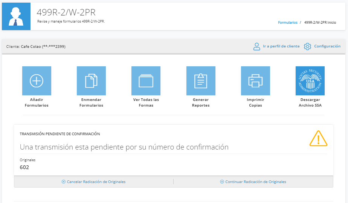The width and height of the screenshot is (348, 203).
Task: Click the circled plus continue icon
Action: (222, 182)
